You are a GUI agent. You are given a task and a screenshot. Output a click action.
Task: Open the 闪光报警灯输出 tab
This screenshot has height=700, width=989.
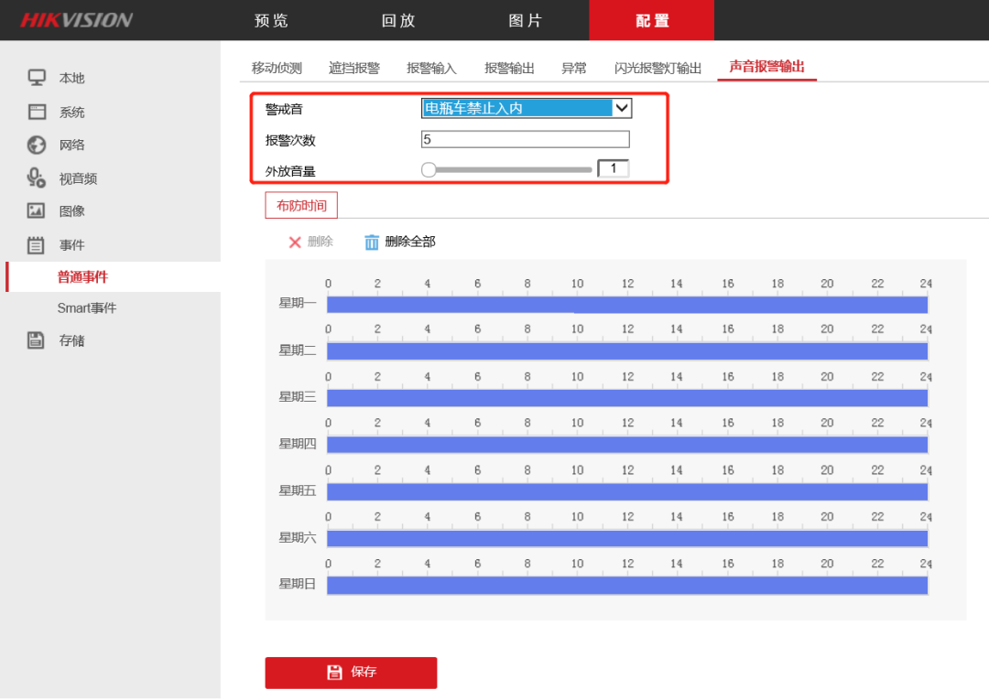658,69
